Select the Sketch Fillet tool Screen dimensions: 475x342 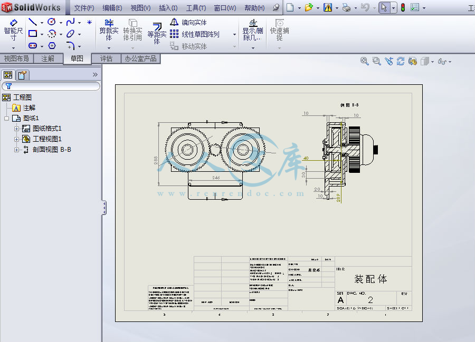click(70, 46)
